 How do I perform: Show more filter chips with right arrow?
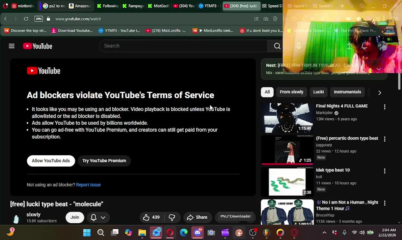[x=380, y=92]
